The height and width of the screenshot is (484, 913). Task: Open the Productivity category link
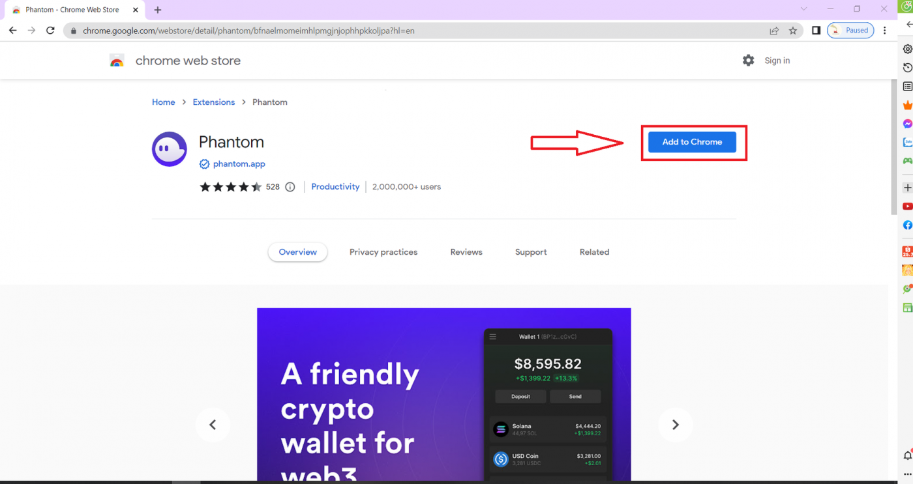coord(335,187)
